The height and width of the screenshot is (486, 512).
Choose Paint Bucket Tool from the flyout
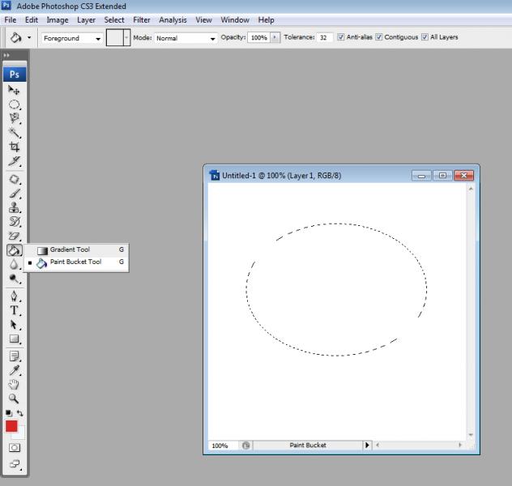click(75, 262)
